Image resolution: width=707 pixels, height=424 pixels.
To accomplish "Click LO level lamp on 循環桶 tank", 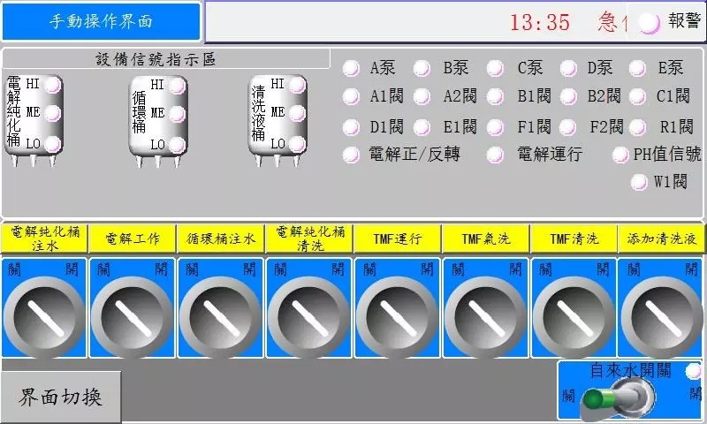I will [x=177, y=145].
